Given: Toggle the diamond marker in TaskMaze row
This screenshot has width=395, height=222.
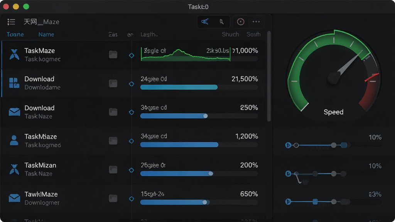Looking at the screenshot, I should pos(132,55).
